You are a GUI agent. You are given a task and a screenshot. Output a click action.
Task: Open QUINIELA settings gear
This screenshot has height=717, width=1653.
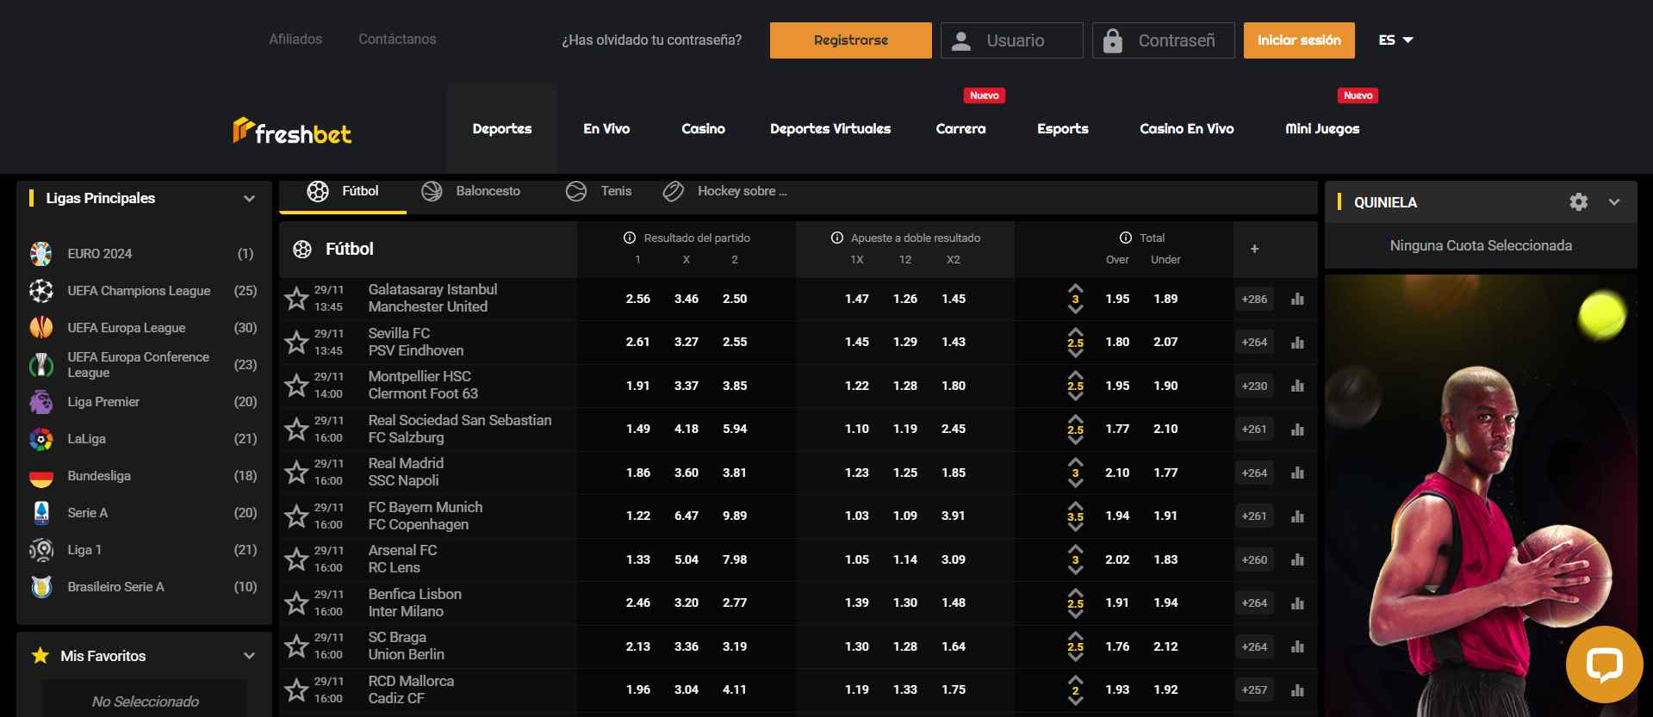coord(1578,201)
